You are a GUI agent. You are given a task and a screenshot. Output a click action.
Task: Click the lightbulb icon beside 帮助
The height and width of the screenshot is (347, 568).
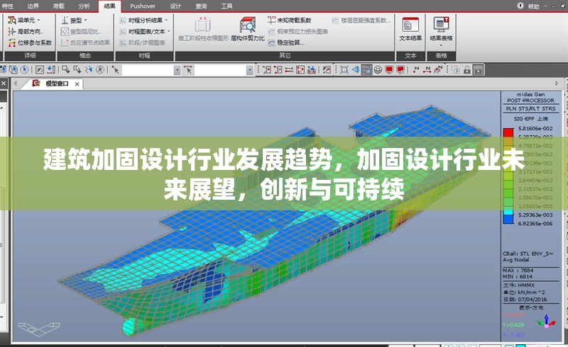(520, 6)
